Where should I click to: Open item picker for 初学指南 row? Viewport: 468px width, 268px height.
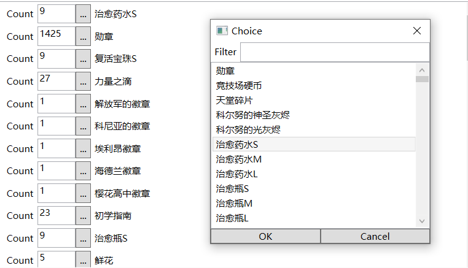click(83, 215)
